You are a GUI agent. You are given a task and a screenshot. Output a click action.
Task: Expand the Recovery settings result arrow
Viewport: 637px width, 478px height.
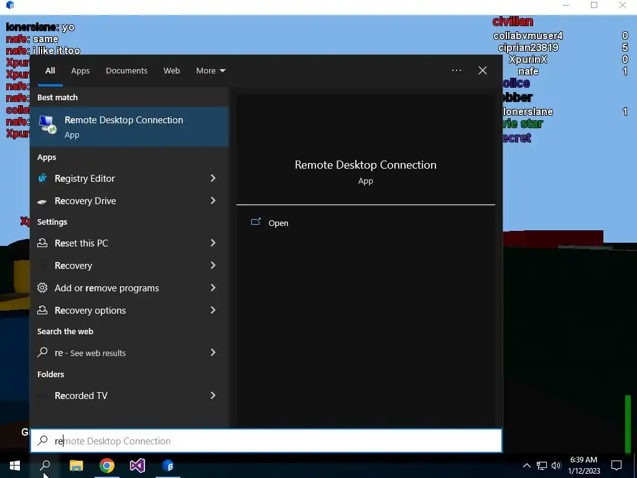tap(213, 265)
